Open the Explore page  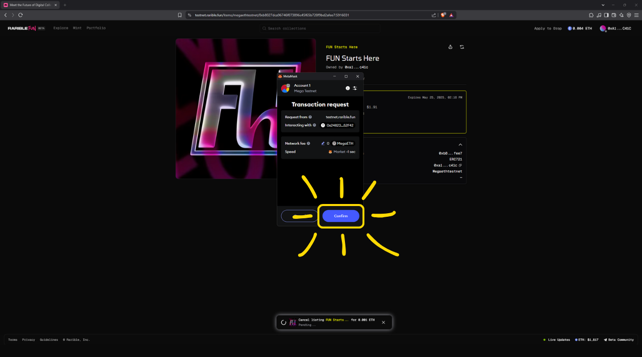pyautogui.click(x=61, y=28)
